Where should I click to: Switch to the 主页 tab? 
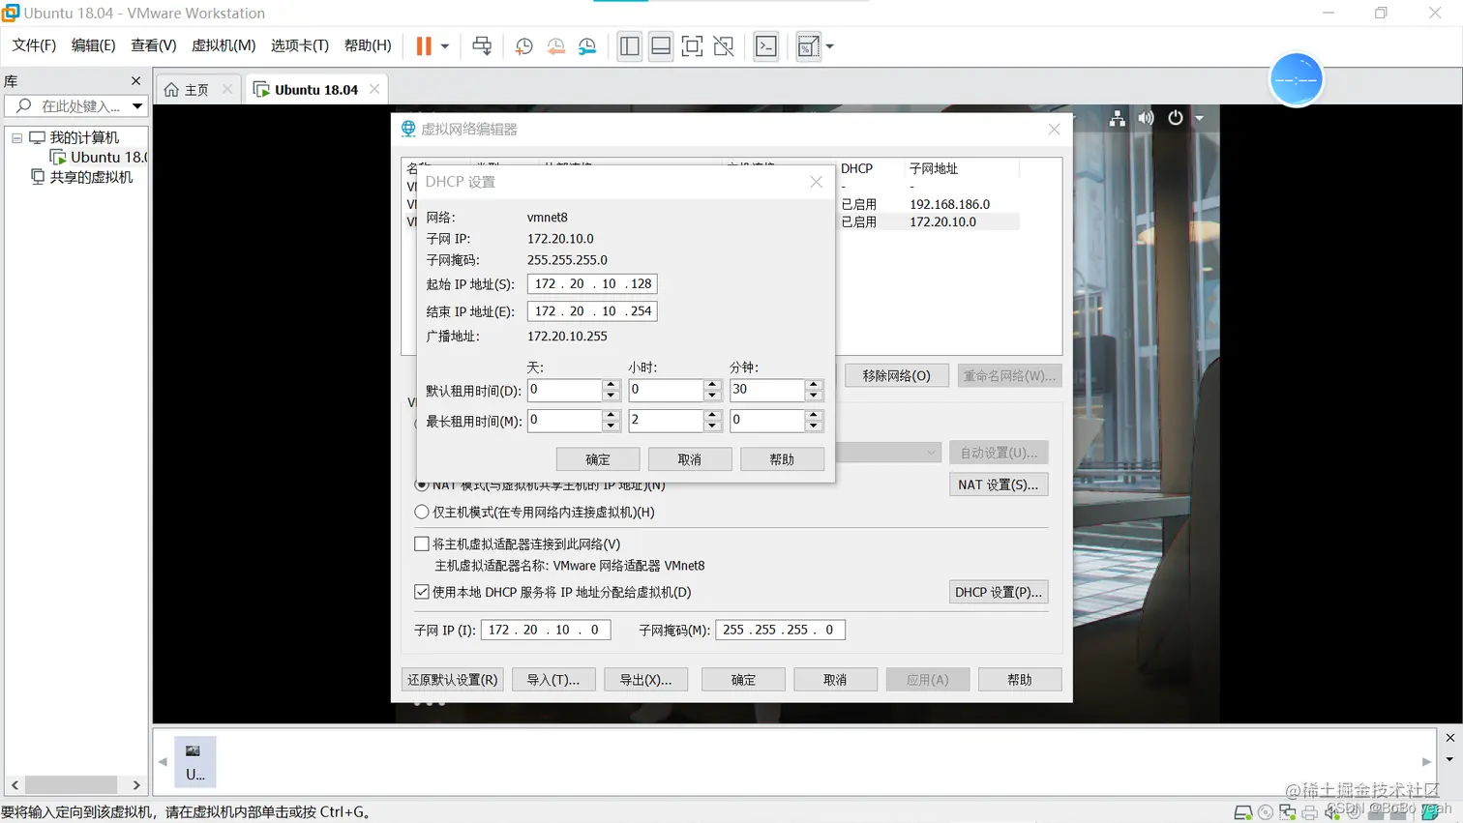[197, 89]
